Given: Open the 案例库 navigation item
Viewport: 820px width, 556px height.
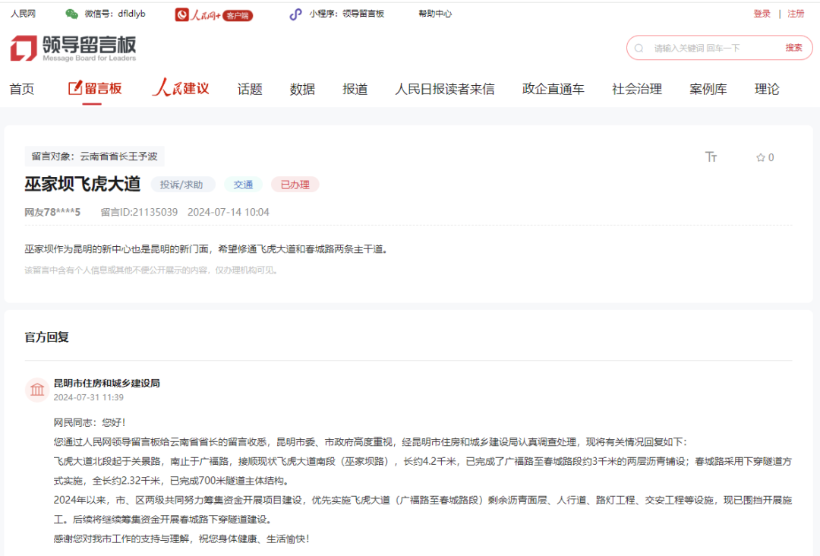Looking at the screenshot, I should click(708, 89).
